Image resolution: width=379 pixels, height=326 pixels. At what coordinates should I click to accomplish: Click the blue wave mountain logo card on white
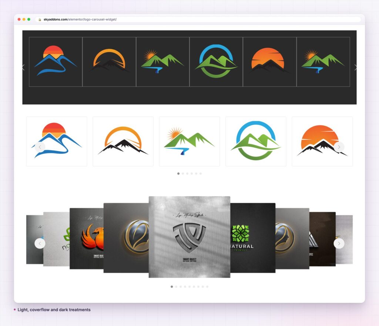pyautogui.click(x=57, y=142)
